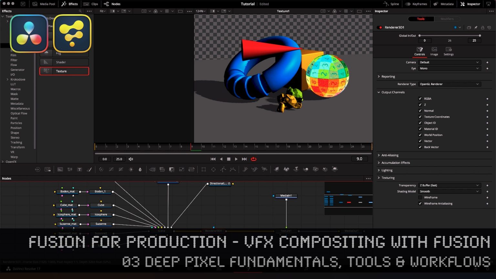Open the Keyframes panel from the top bar
This screenshot has height=279, width=496.
point(416,4)
